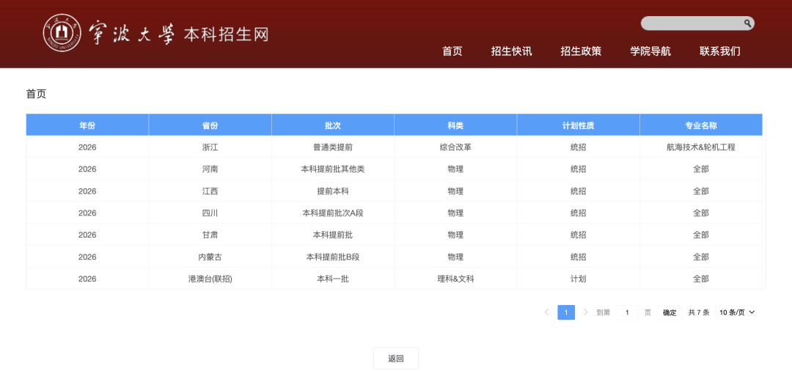Click the next page arrow in pagination
This screenshot has width=792, height=374.
(585, 312)
